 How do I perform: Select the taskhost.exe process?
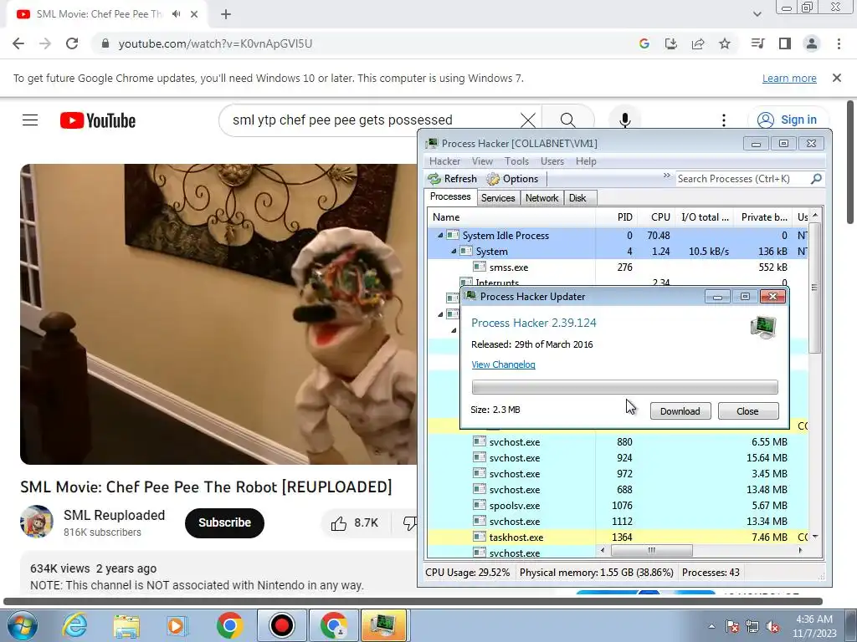pos(618,538)
